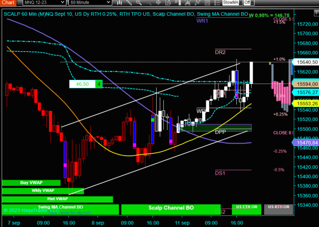This screenshot has height=227, width=319.
Task: Toggle the Day VWAP button
Action: (x=31, y=183)
